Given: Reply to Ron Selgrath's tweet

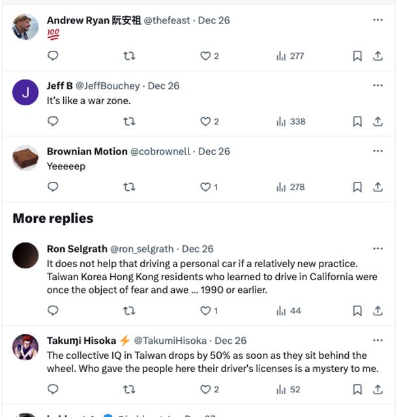Looking at the screenshot, I should click(x=53, y=311).
